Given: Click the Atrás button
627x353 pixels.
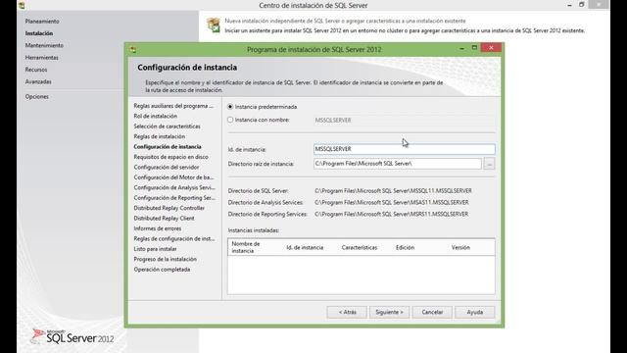Looking at the screenshot, I should [347, 312].
